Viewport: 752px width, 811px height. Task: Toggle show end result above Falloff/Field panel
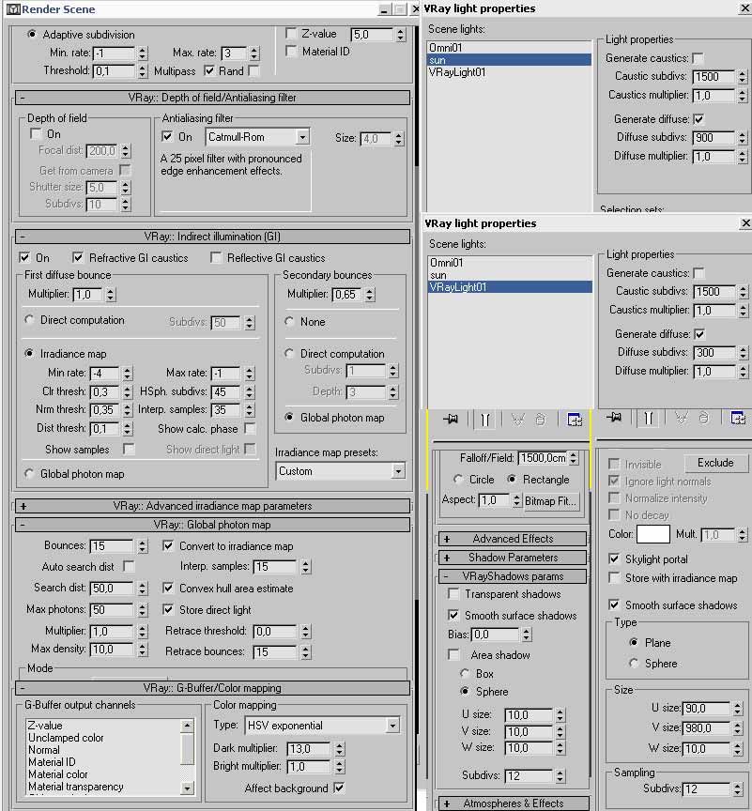pyautogui.click(x=484, y=419)
